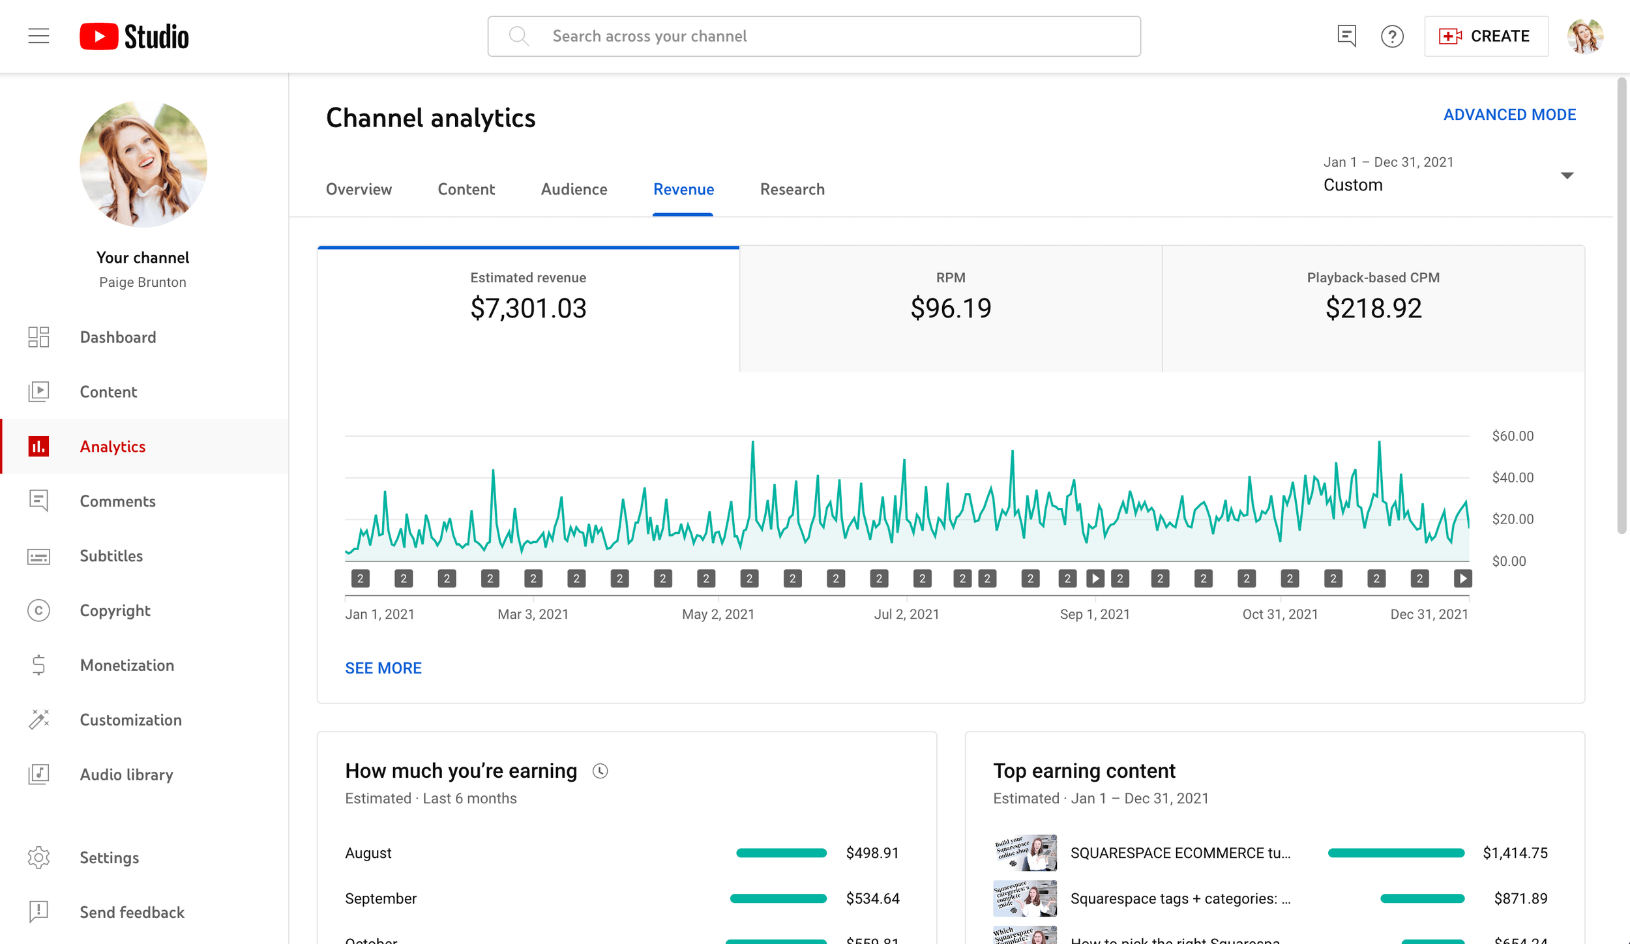Switch to the Audience tab
The image size is (1630, 944).
point(573,189)
